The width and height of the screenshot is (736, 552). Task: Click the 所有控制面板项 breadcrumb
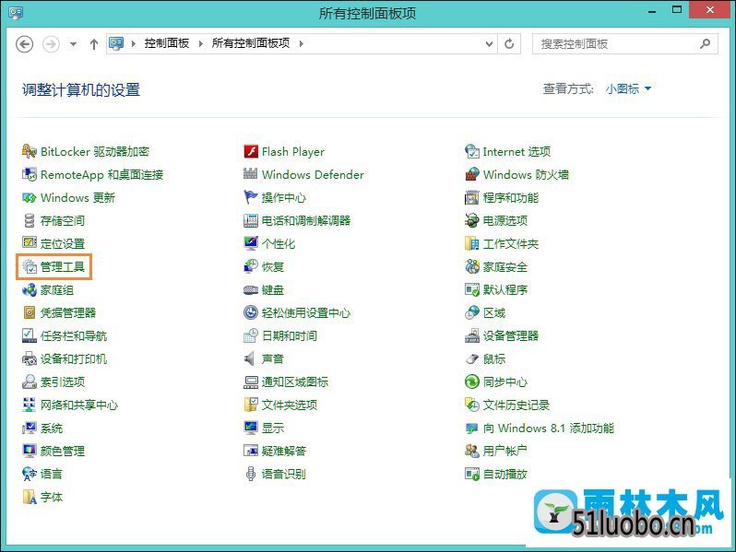pyautogui.click(x=251, y=43)
